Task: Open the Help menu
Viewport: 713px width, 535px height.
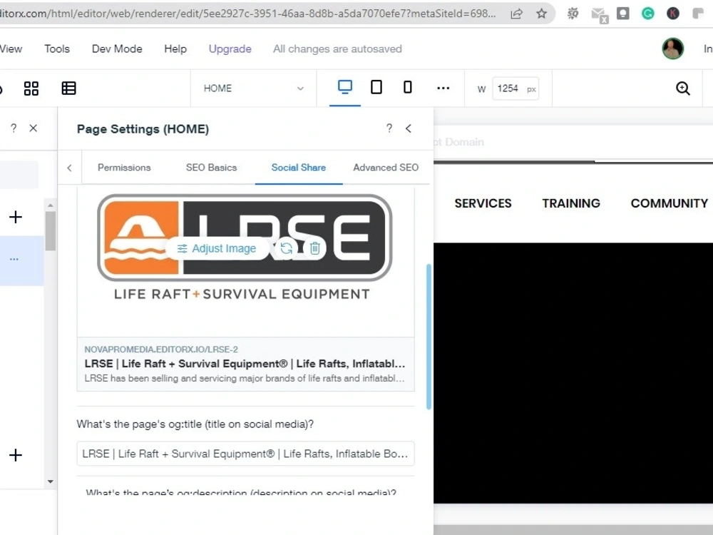Action: [x=175, y=49]
